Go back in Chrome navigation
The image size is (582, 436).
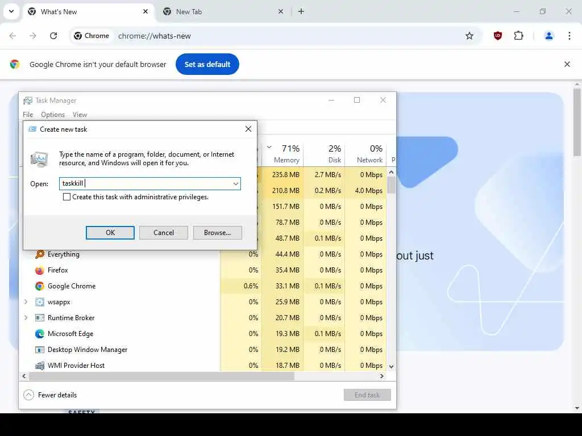pos(13,36)
